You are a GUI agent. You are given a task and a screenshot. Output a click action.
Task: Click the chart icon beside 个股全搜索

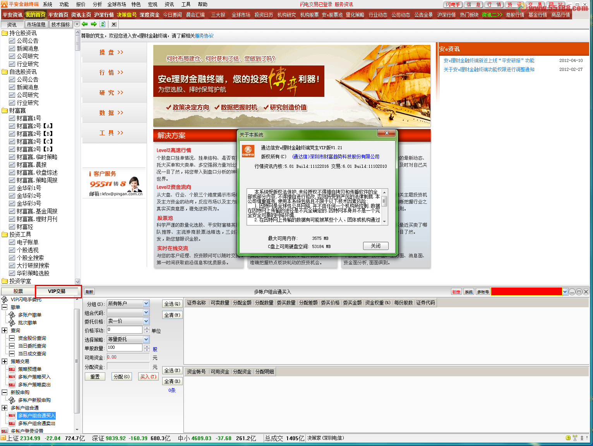pyautogui.click(x=12, y=258)
